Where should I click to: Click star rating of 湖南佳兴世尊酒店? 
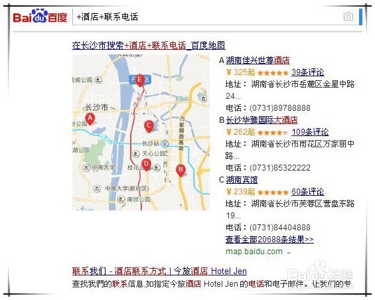(273, 73)
